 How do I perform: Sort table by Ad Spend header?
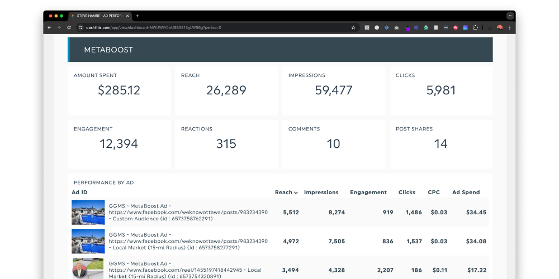tap(466, 193)
